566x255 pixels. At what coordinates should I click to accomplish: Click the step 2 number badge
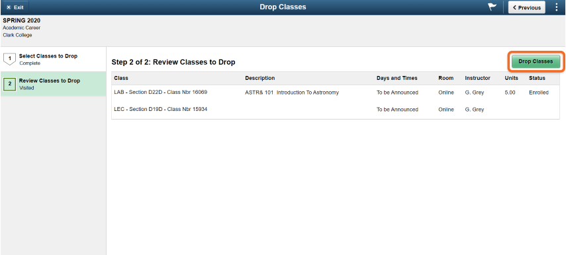pyautogui.click(x=10, y=84)
